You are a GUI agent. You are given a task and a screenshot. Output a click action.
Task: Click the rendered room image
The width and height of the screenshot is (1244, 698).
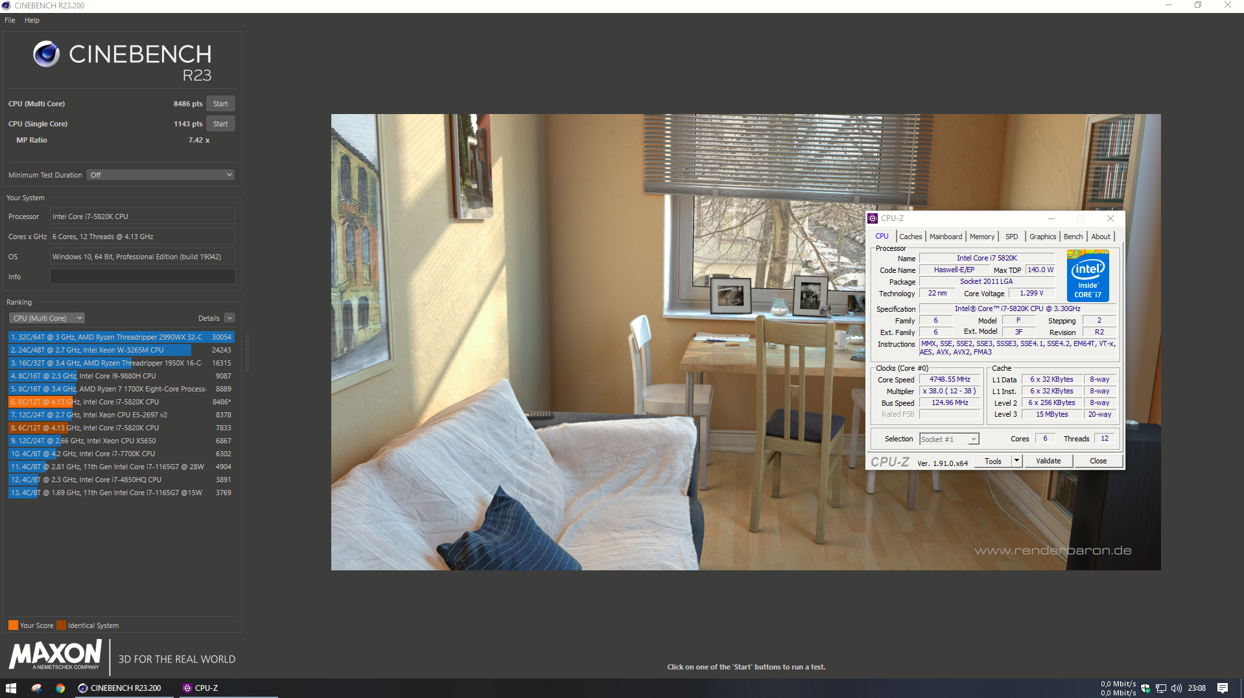745,342
